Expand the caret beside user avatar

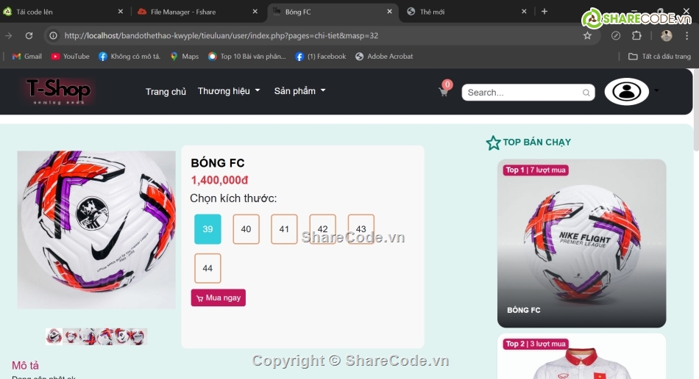point(656,90)
